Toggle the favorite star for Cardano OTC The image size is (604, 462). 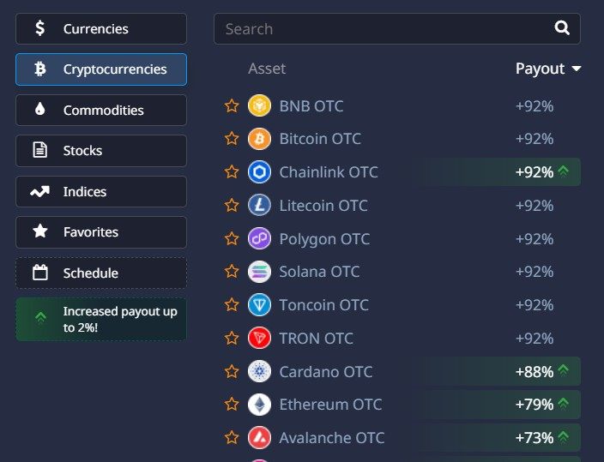coord(232,371)
